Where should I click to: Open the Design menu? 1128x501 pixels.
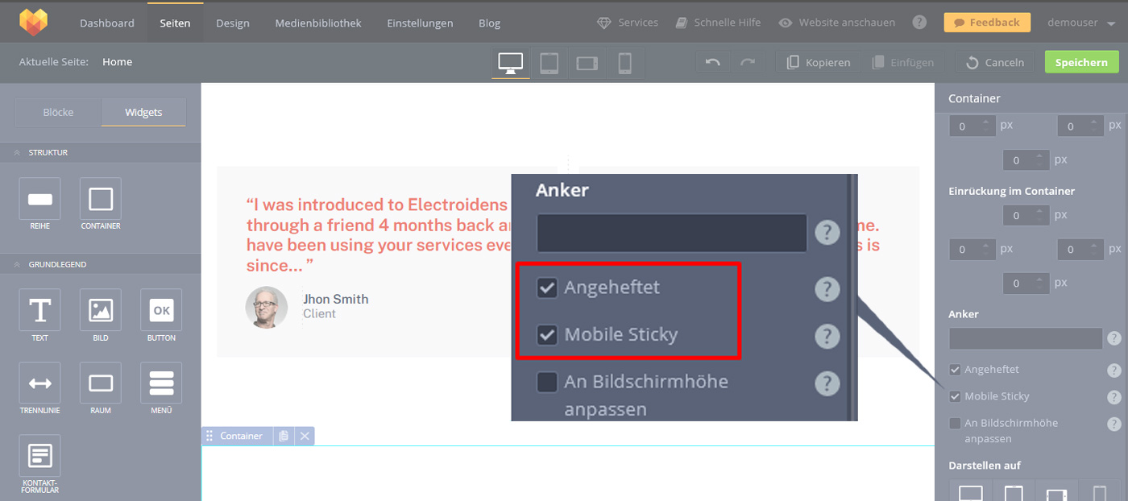click(232, 23)
